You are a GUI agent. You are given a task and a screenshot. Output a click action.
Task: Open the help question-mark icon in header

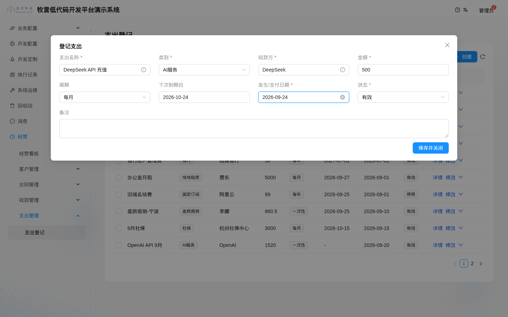click(x=458, y=10)
